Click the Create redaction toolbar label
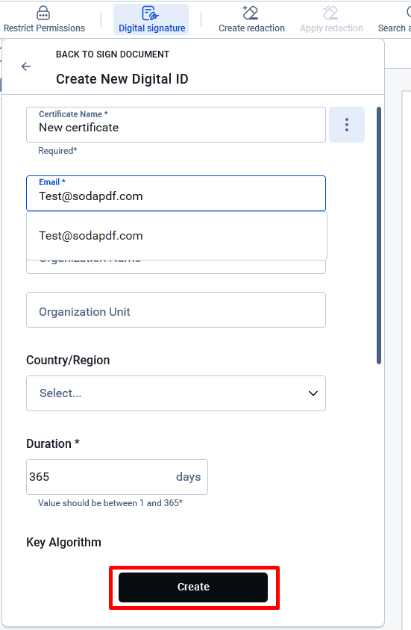This screenshot has height=630, width=411. [x=251, y=28]
